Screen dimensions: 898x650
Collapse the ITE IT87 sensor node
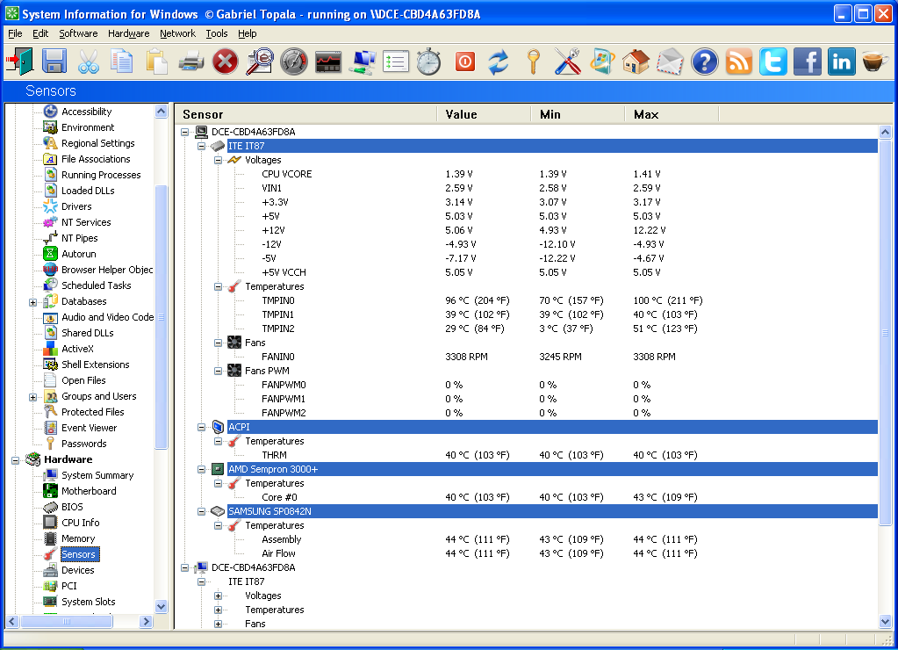pyautogui.click(x=201, y=146)
